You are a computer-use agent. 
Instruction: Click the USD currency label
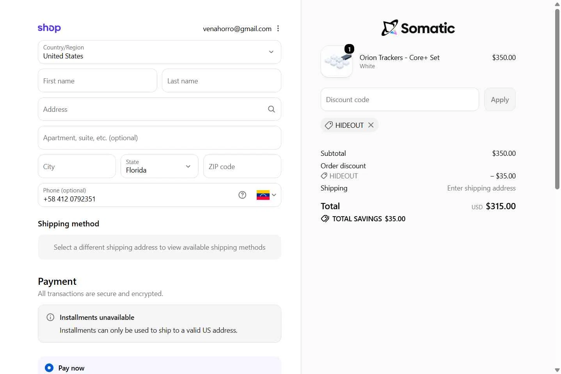pos(477,207)
